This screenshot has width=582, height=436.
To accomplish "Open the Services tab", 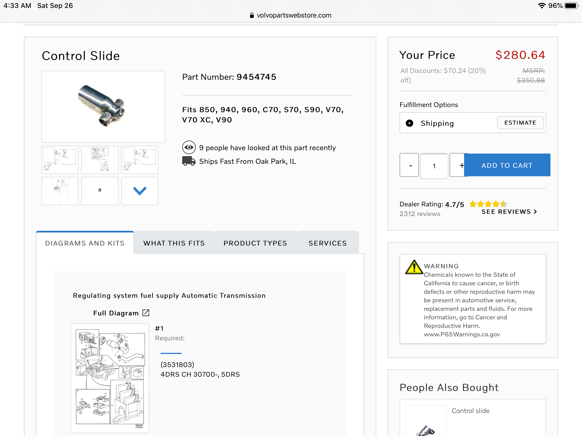I will coord(328,243).
